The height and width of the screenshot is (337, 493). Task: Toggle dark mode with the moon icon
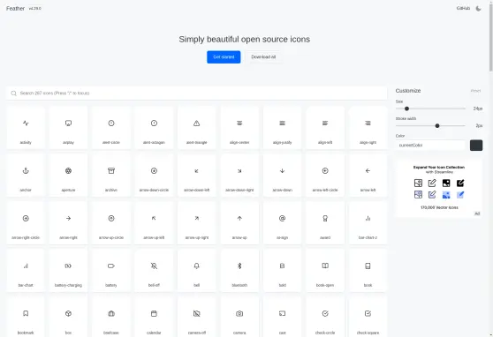478,9
